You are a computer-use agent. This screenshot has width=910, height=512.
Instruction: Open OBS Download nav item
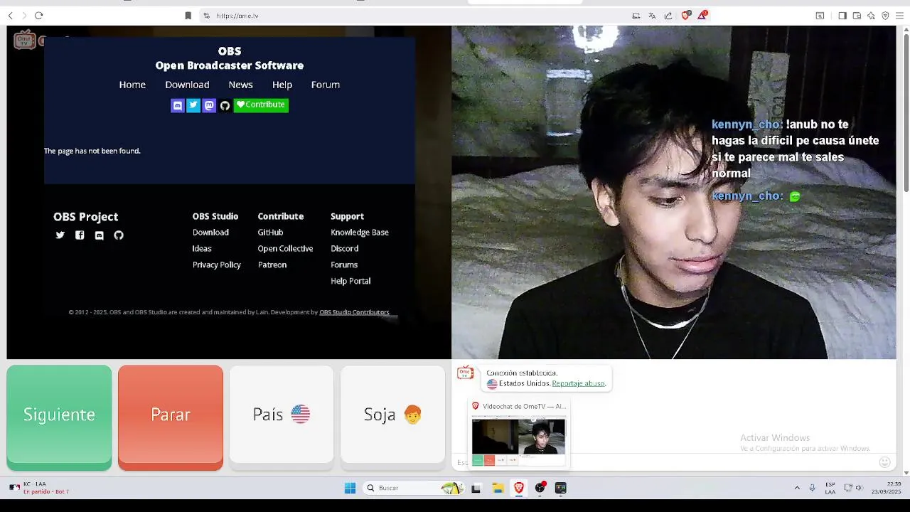click(x=187, y=85)
